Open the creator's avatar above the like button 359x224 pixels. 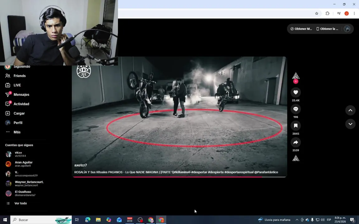(x=296, y=76)
